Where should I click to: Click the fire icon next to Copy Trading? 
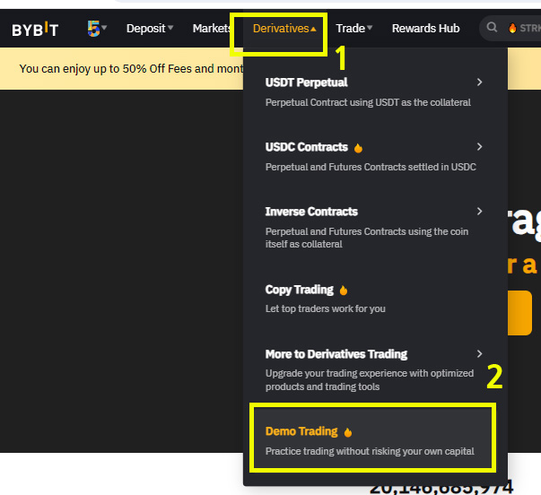[x=344, y=291]
